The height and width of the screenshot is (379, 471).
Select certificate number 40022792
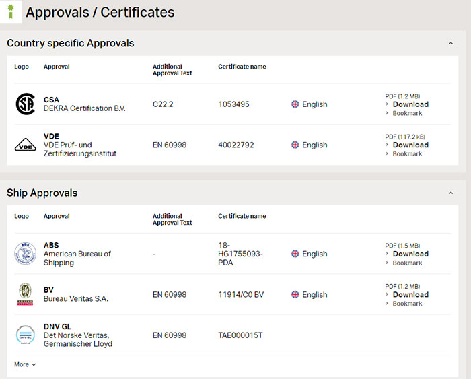coord(235,145)
